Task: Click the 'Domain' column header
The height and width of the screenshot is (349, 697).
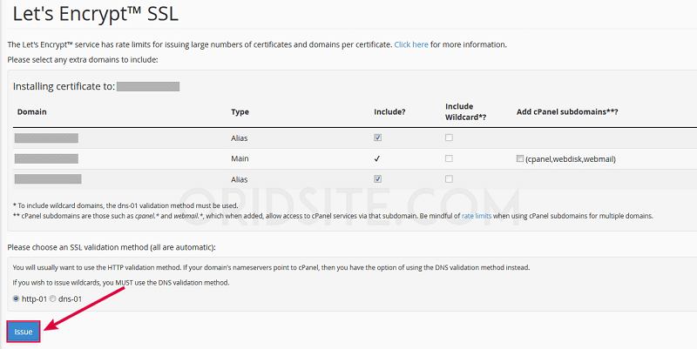Action: coord(32,112)
